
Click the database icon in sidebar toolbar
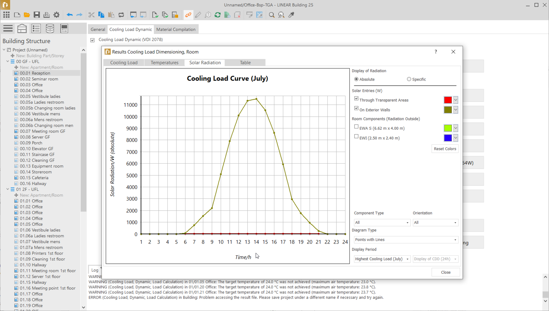[x=50, y=29]
